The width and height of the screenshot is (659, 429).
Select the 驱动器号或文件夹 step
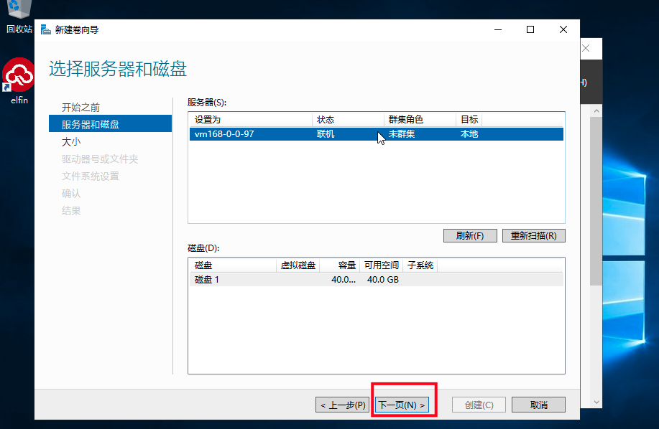(x=100, y=159)
